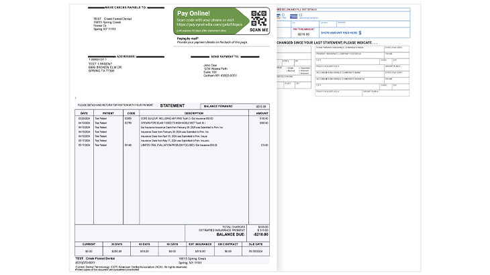Screen dimensions: 490x275
Task: Click the Pay Online! heading
Action: point(193,13)
